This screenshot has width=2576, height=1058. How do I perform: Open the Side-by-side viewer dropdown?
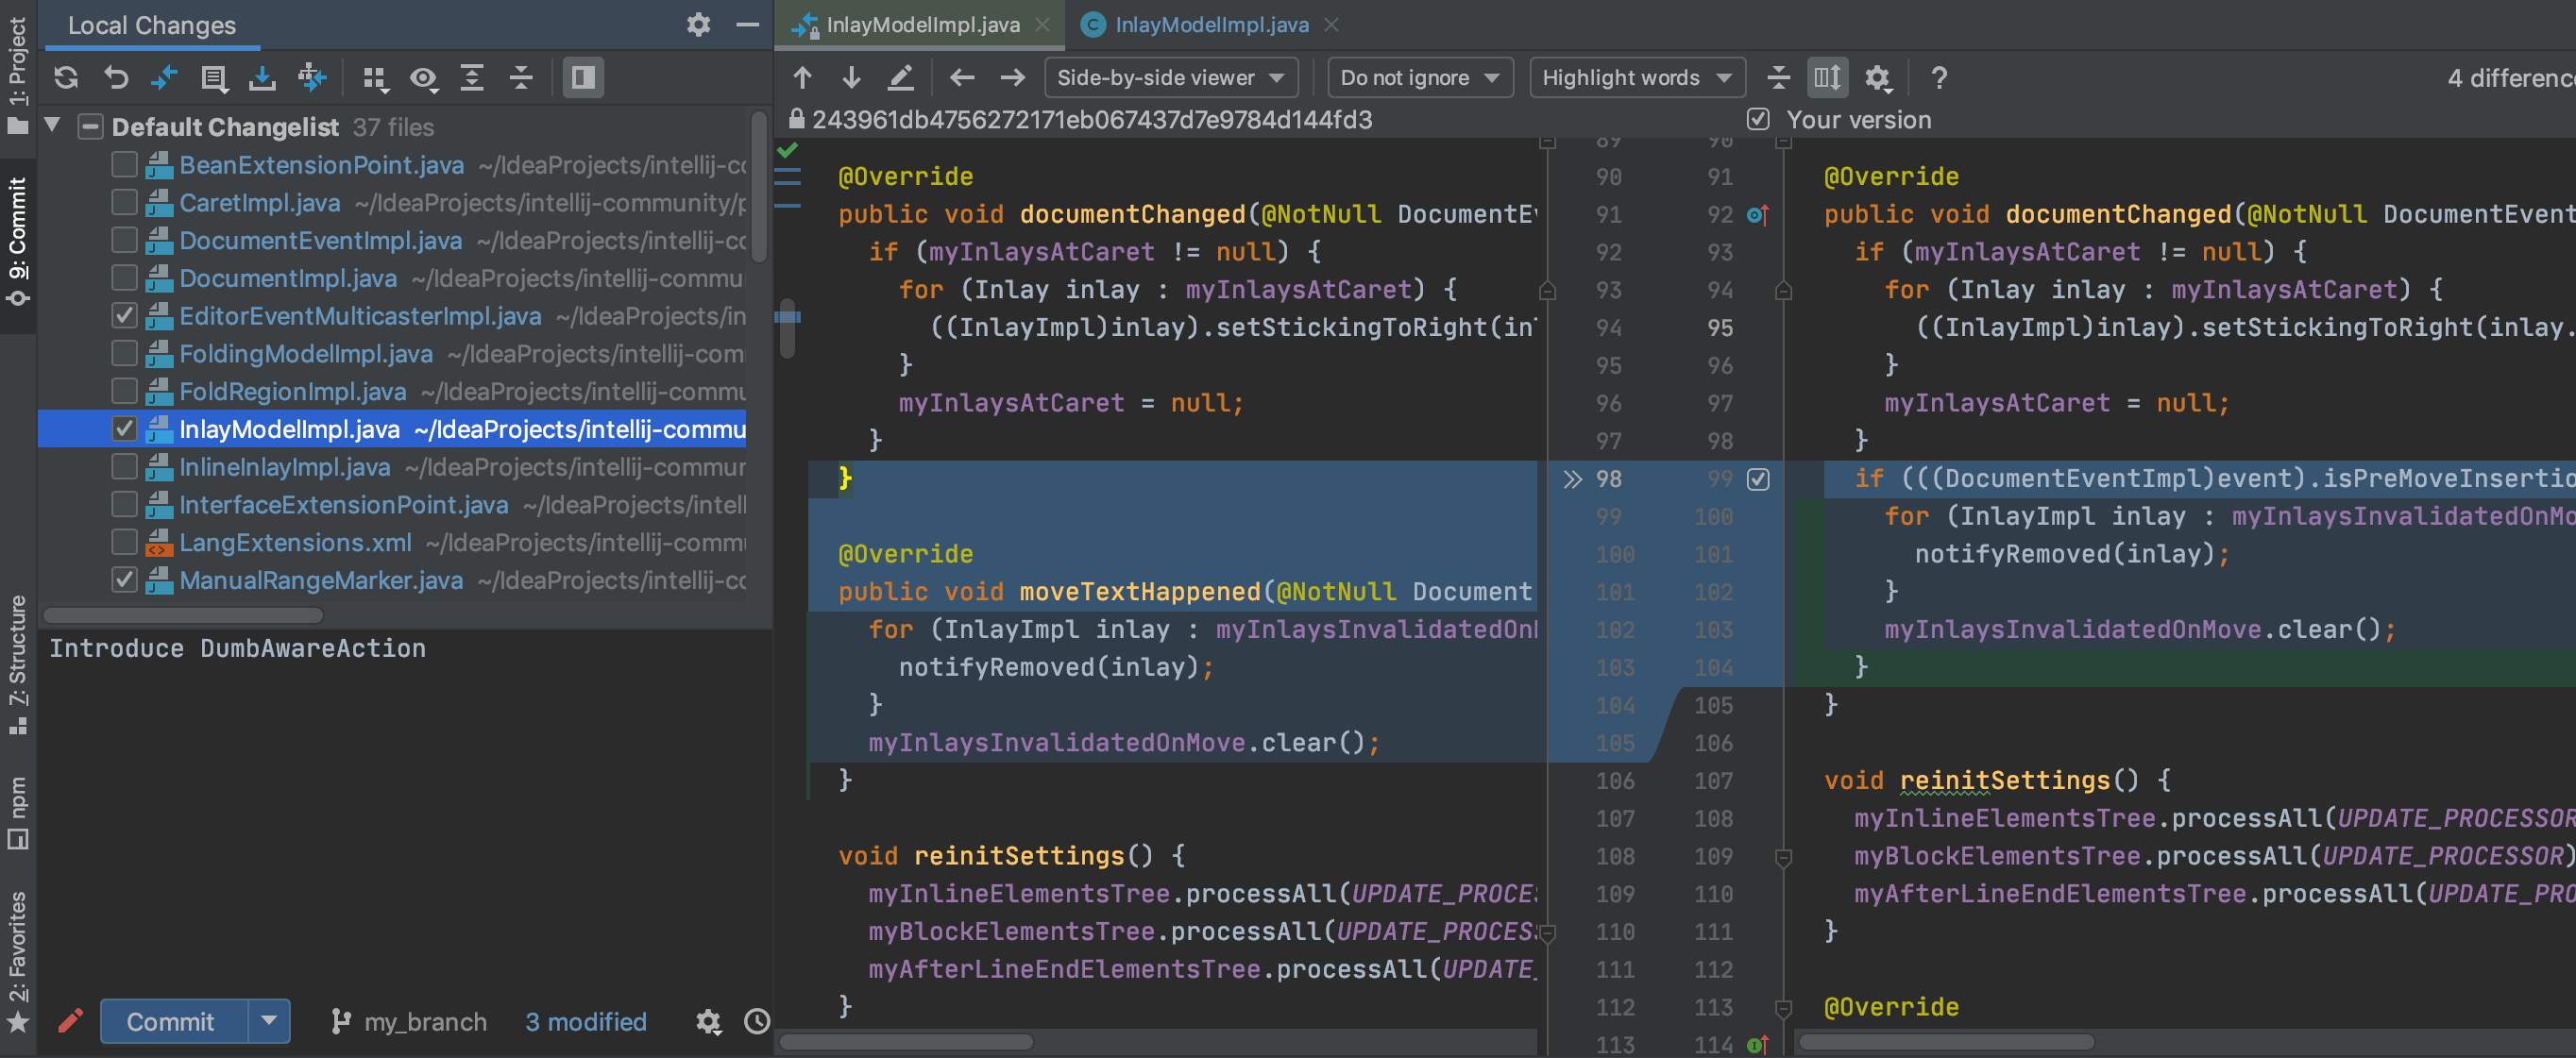tap(1171, 77)
